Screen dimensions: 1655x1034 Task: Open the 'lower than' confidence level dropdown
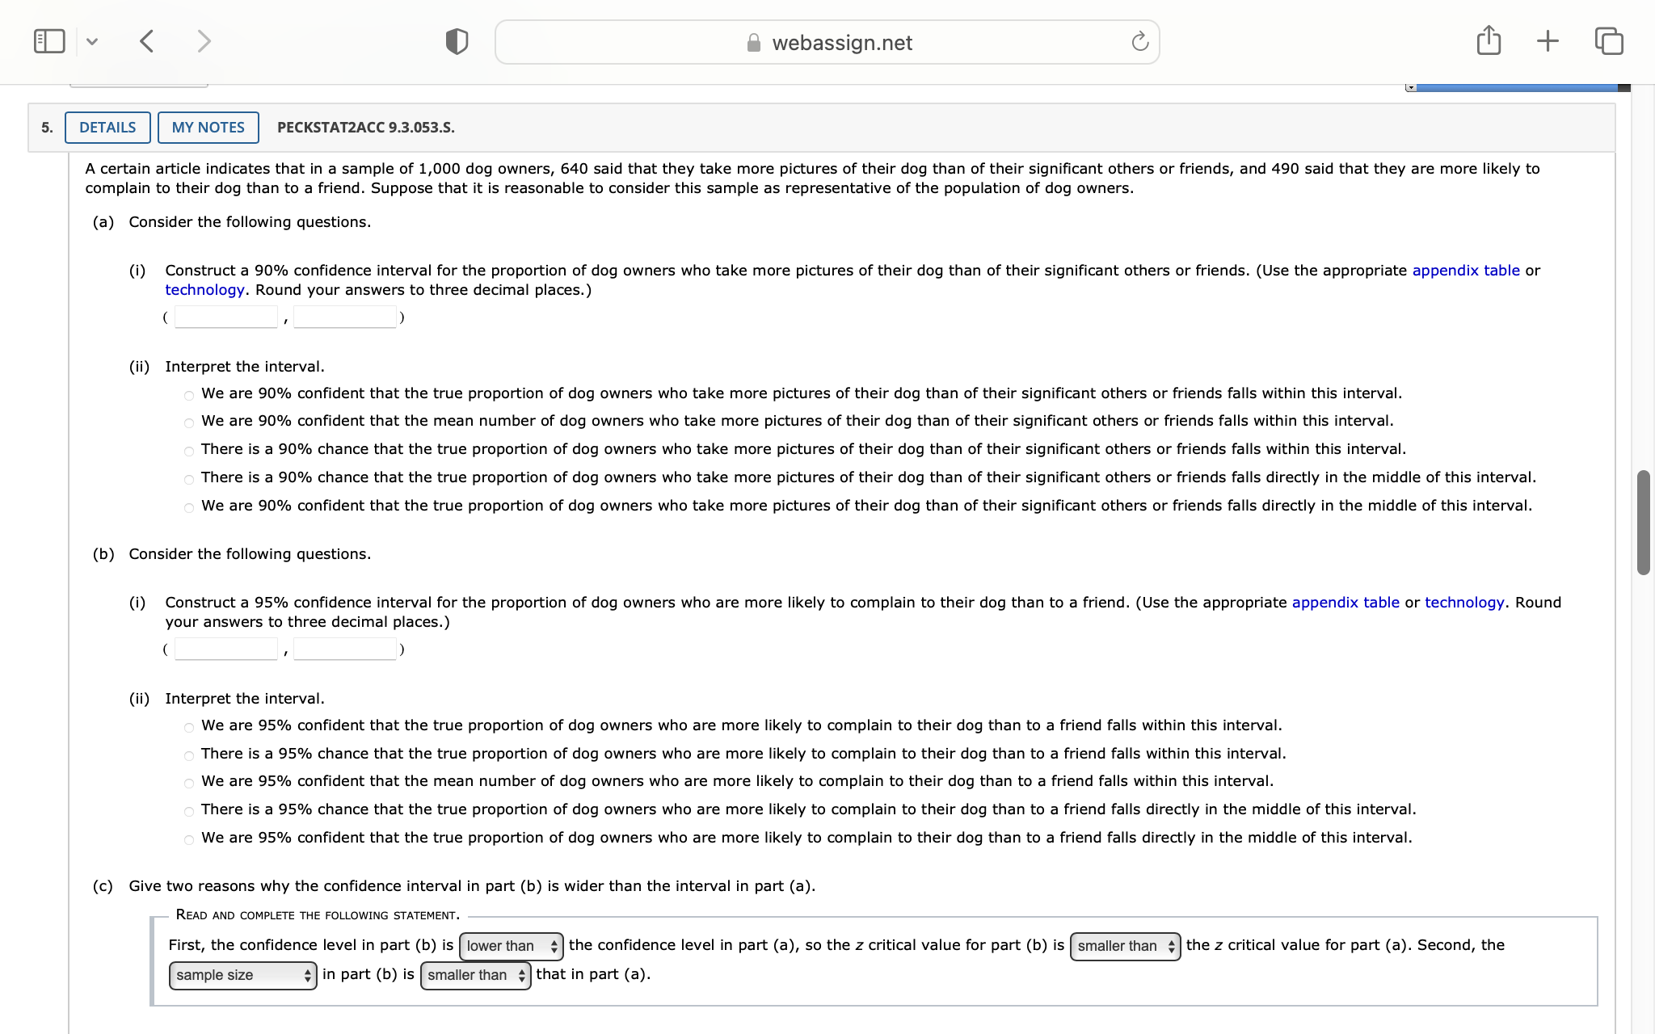(512, 946)
